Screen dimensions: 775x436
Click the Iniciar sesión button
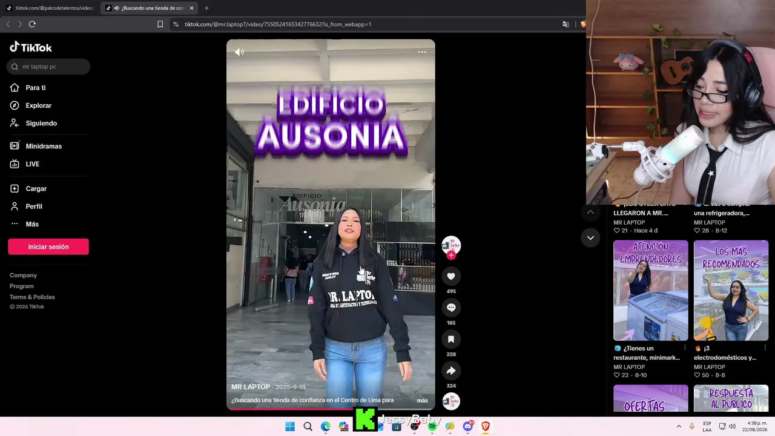tap(48, 246)
